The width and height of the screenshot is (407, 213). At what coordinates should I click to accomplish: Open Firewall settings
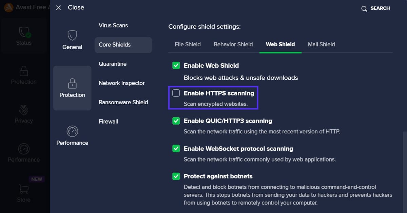[108, 121]
